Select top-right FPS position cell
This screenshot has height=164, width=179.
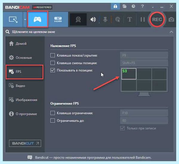click(x=159, y=74)
